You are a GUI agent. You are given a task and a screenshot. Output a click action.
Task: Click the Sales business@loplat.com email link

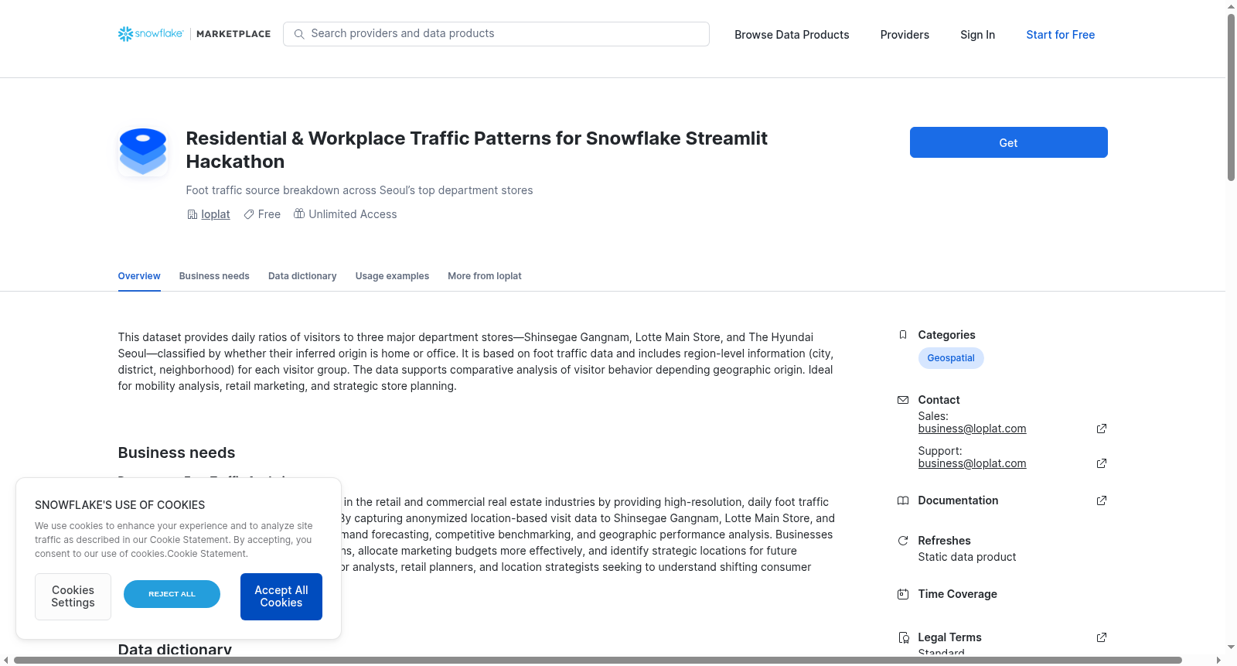972,429
